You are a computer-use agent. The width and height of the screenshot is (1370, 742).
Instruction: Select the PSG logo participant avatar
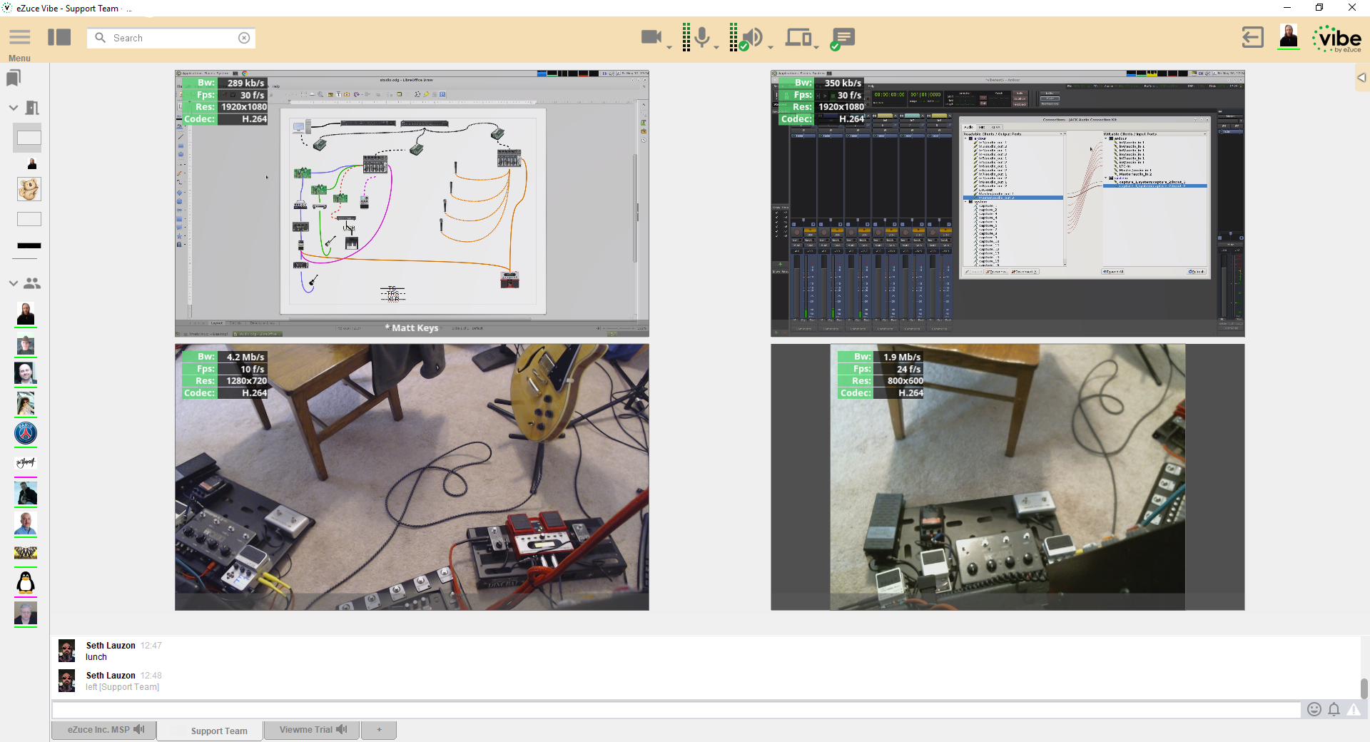coord(26,433)
